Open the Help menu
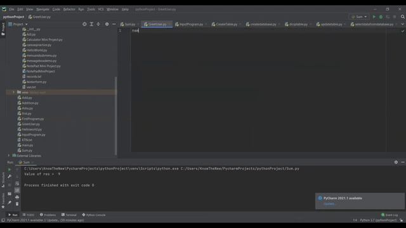406x228 pixels. tap(125, 9)
